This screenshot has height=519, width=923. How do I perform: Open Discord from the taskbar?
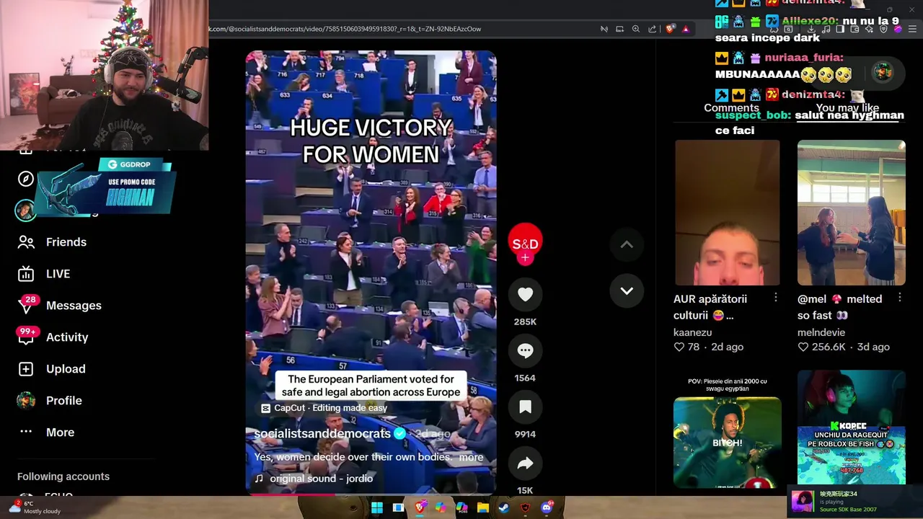pyautogui.click(x=547, y=507)
